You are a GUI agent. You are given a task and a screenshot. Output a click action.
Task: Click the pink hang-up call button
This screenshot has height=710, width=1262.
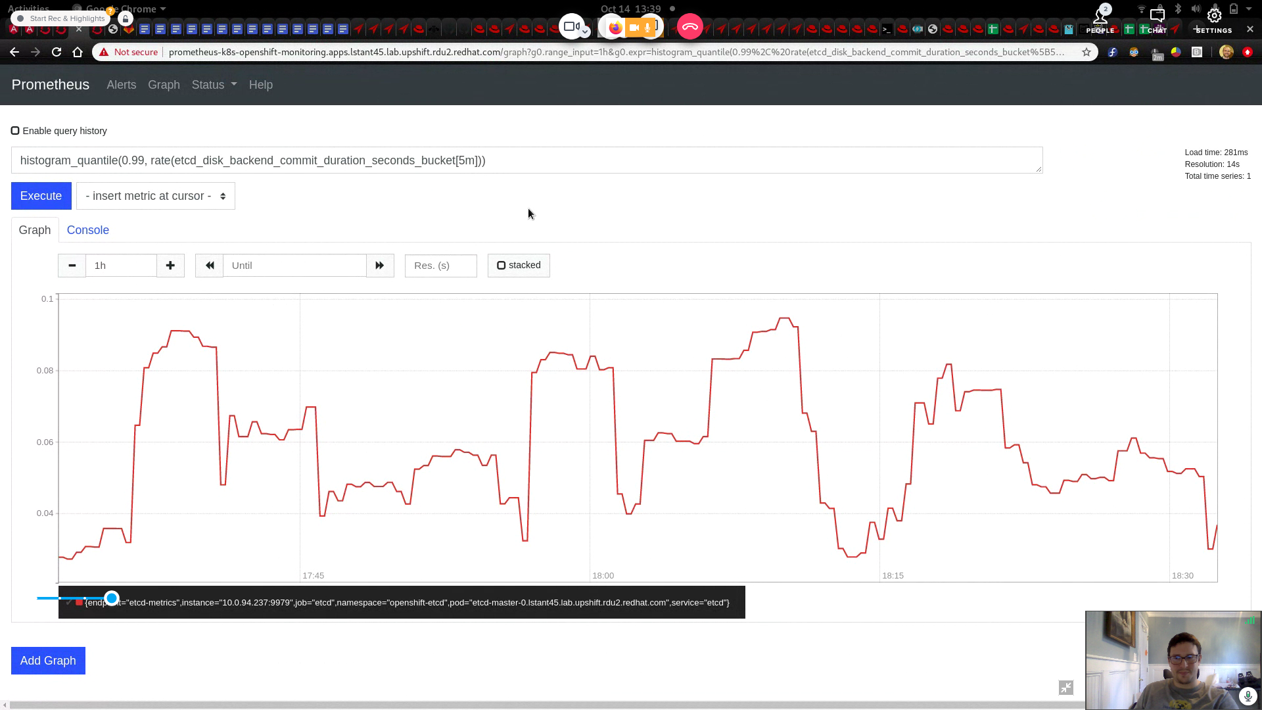[690, 26]
